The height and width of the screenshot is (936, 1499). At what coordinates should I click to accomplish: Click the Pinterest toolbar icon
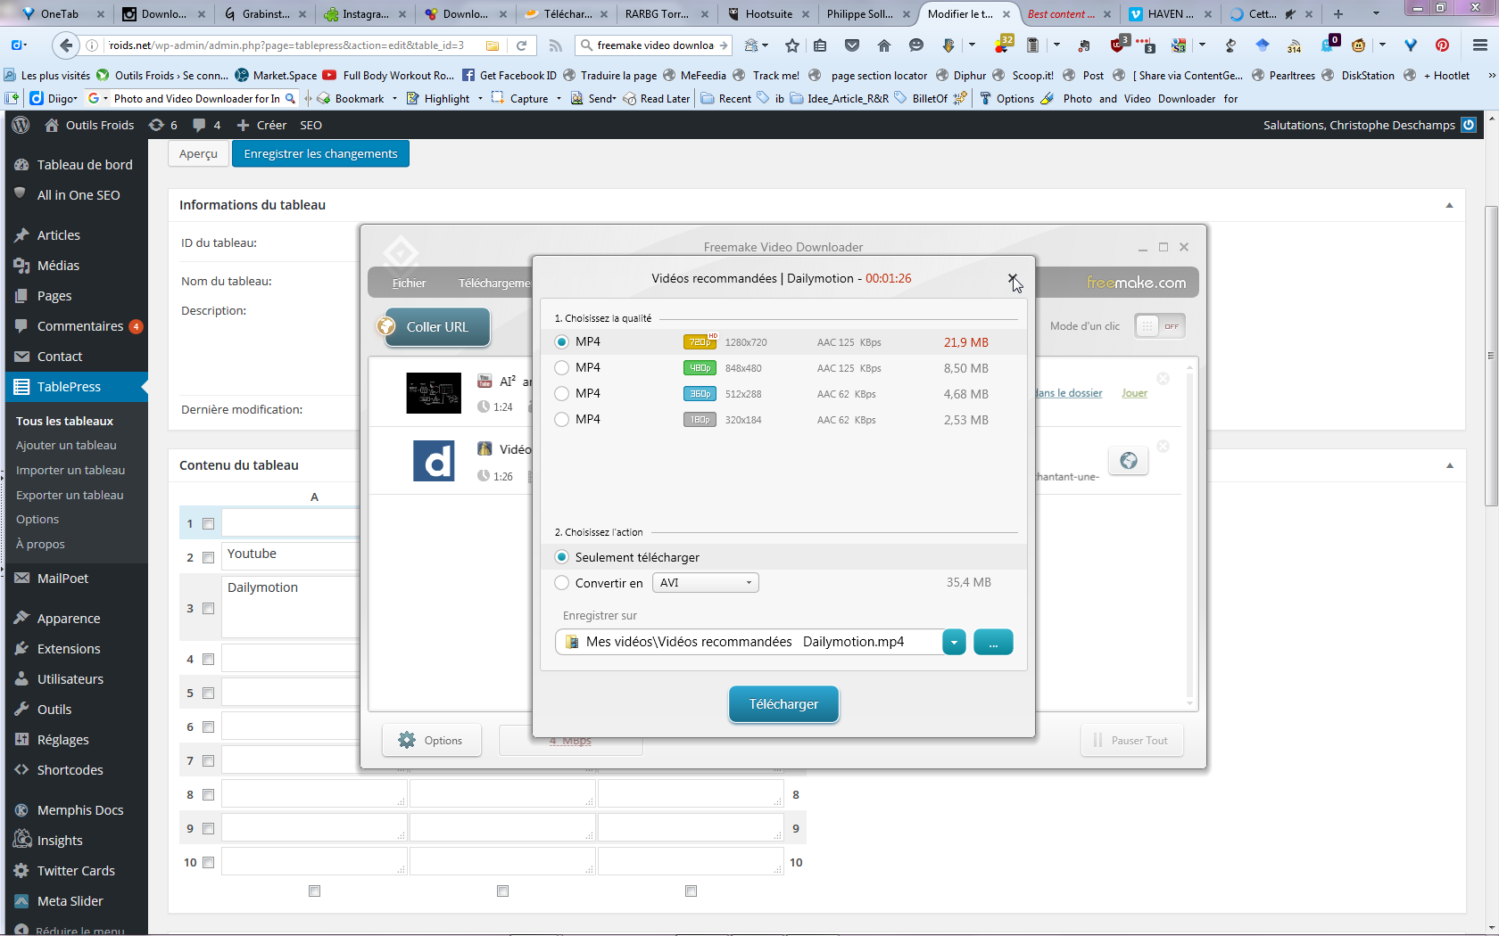click(x=1442, y=45)
